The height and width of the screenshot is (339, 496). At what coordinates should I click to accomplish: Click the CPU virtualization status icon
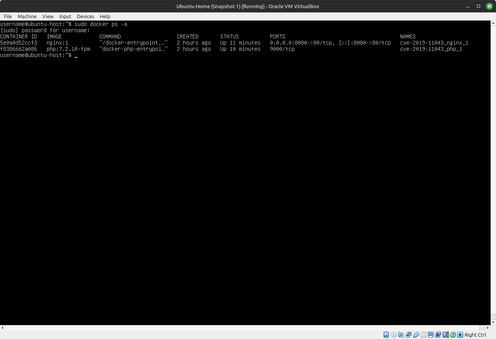pyautogui.click(x=446, y=335)
